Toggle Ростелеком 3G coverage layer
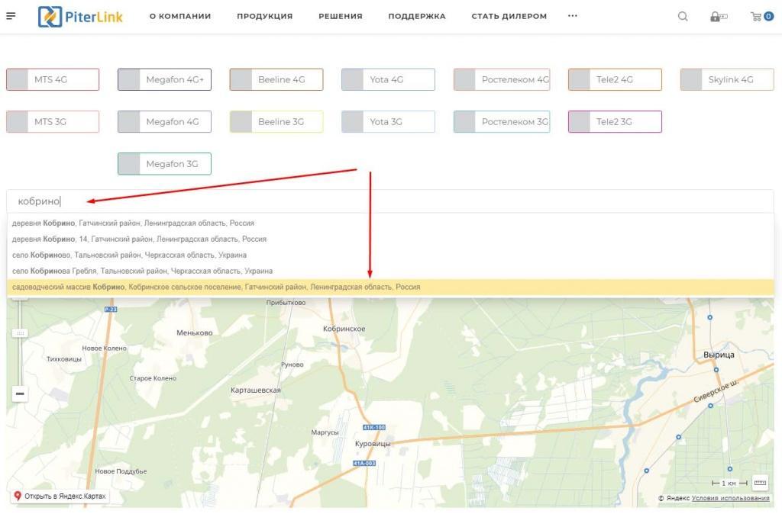Image resolution: width=782 pixels, height=514 pixels. 502,121
